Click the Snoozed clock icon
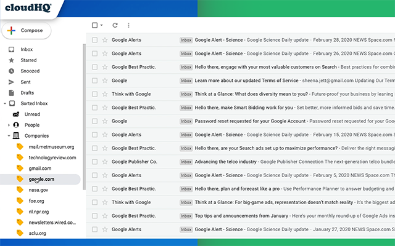Image resolution: width=395 pixels, height=246 pixels. (x=12, y=71)
